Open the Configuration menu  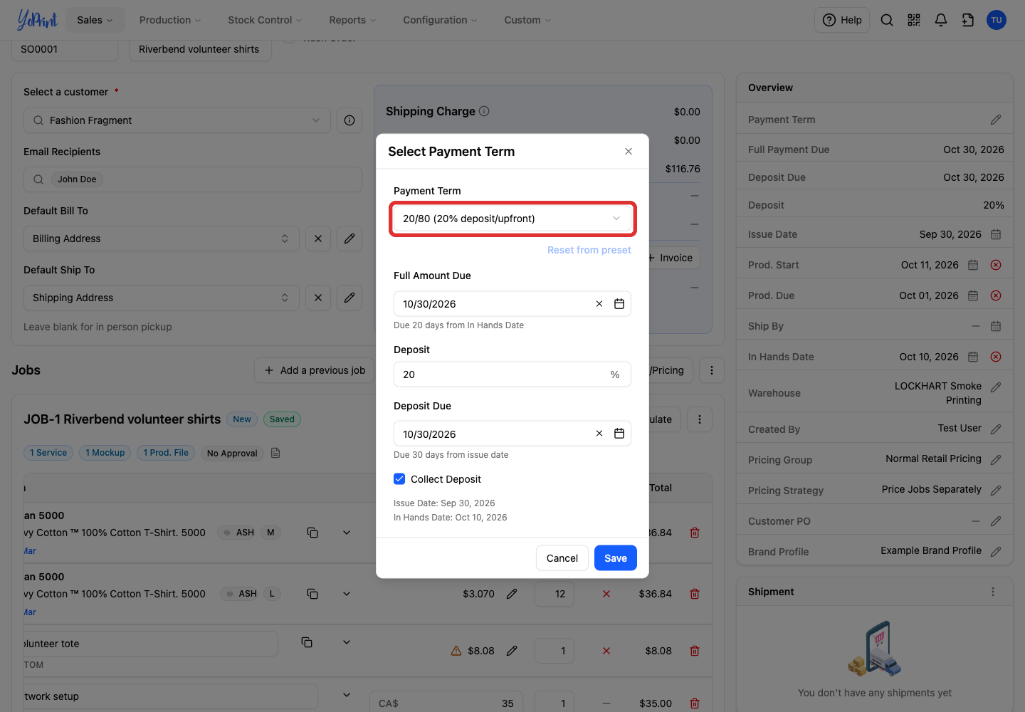point(440,20)
